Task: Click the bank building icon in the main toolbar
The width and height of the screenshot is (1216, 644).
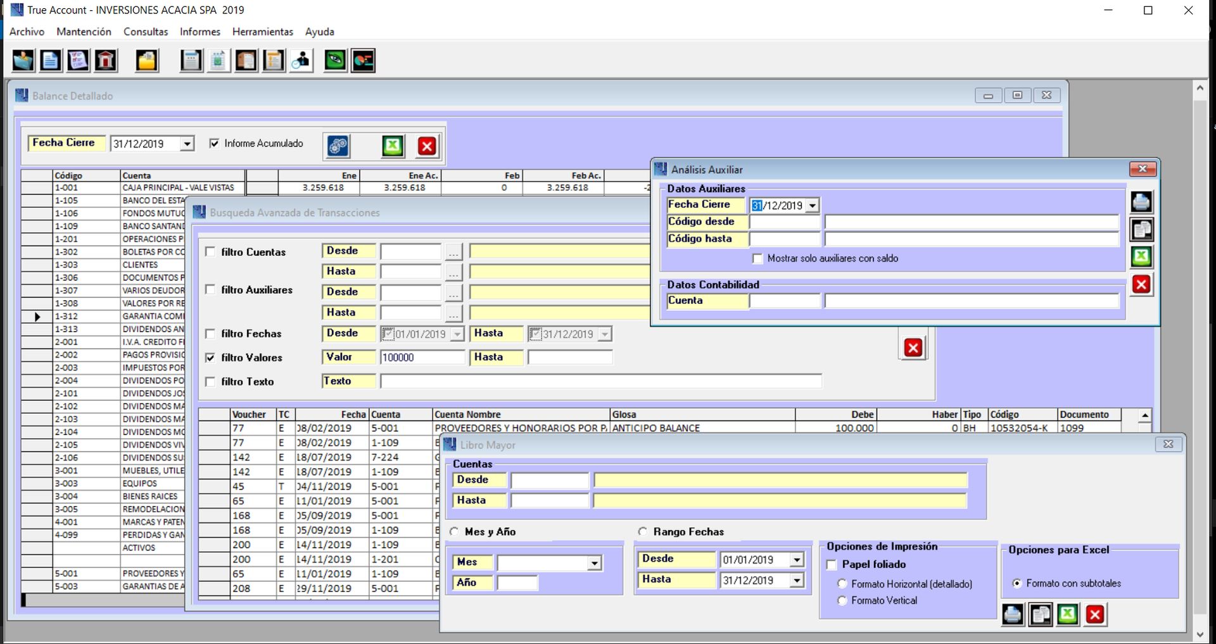Action: [x=106, y=61]
